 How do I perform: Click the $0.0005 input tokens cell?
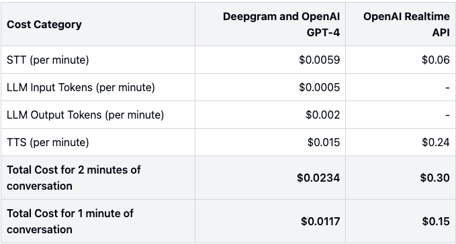click(319, 87)
